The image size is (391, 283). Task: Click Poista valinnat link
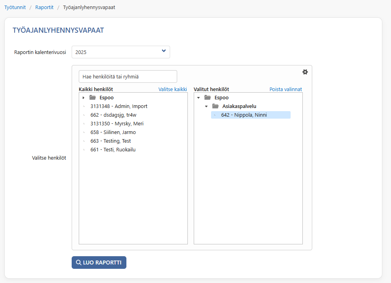click(285, 89)
